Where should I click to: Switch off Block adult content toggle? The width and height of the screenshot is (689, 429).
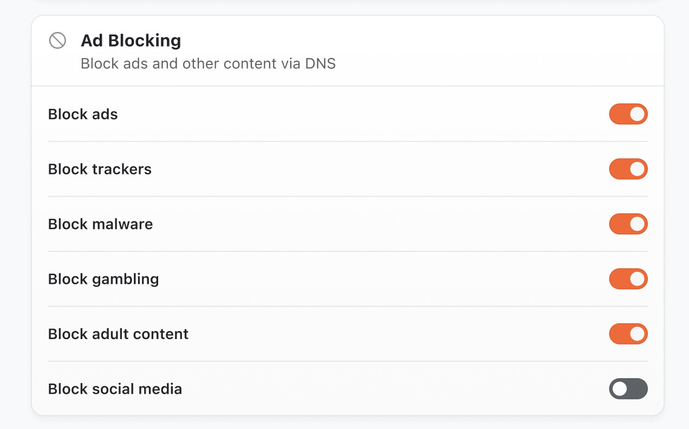tap(628, 334)
